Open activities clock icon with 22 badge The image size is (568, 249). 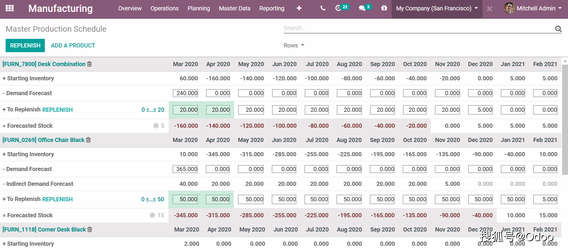click(342, 8)
